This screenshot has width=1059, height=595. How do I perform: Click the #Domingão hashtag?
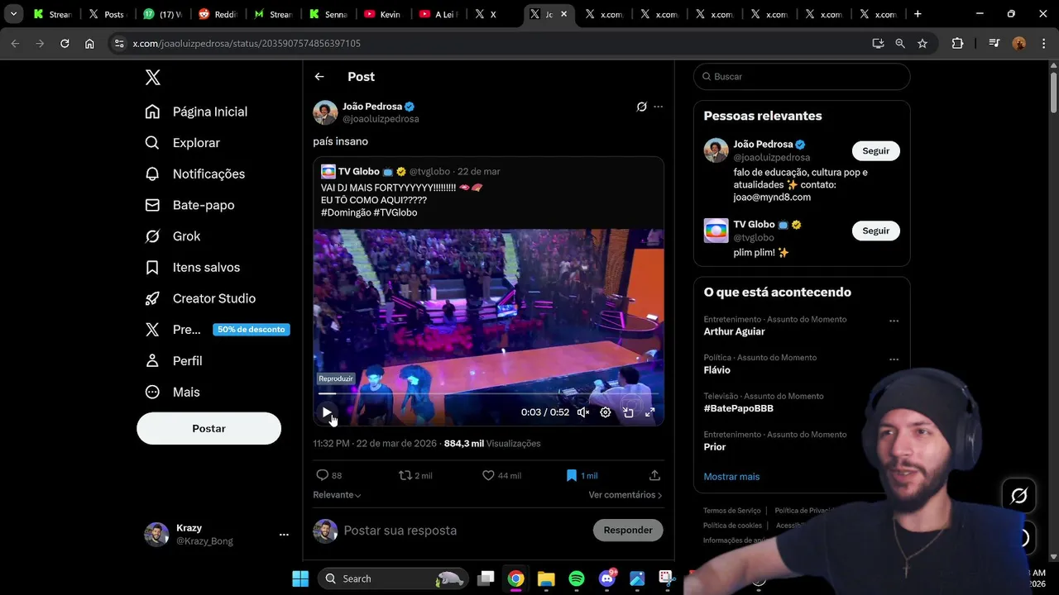(346, 212)
